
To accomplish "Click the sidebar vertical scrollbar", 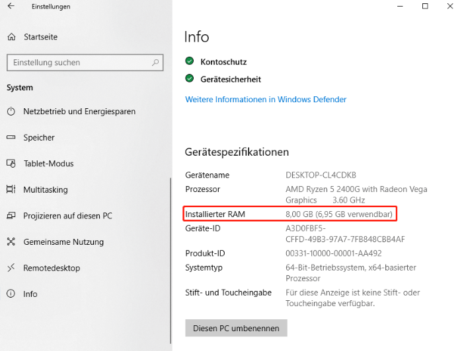I will click(171, 264).
